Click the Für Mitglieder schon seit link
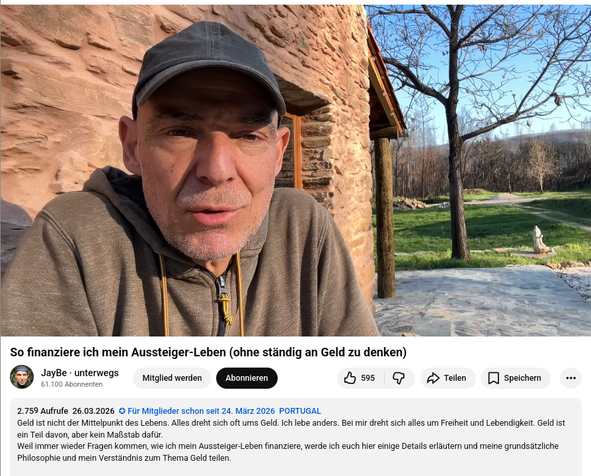 201,411
